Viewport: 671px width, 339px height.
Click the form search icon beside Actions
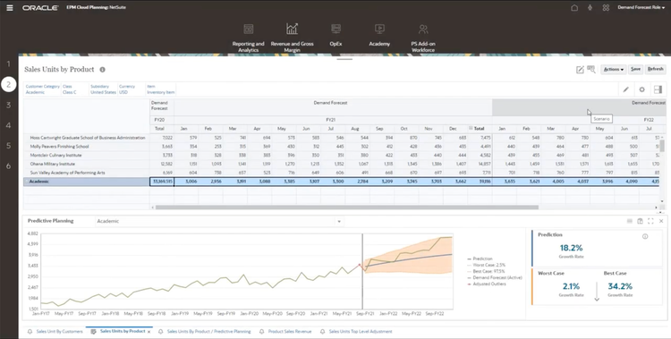click(x=591, y=69)
